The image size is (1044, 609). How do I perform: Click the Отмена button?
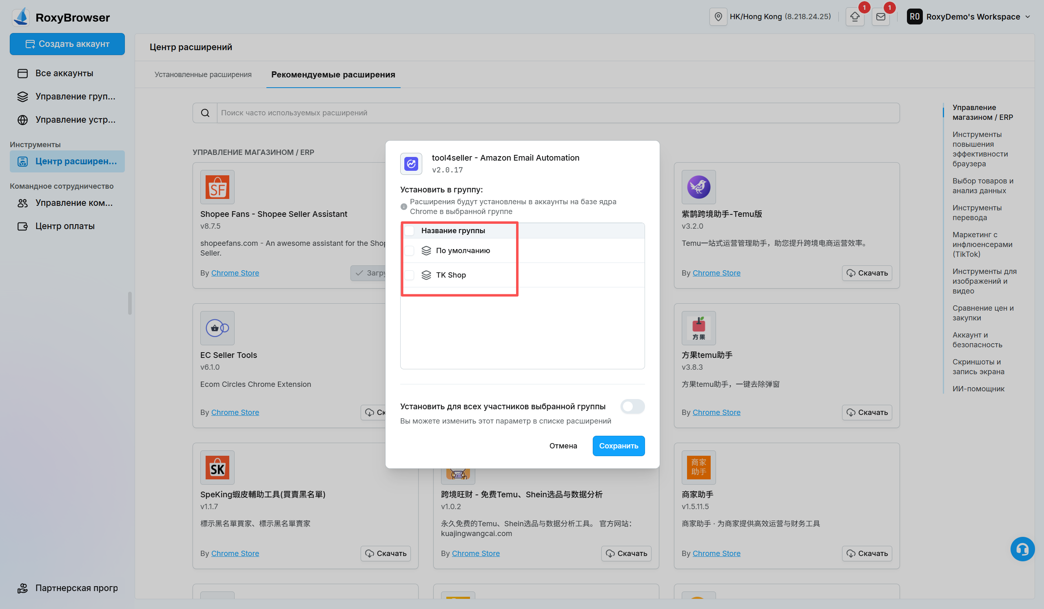[563, 446]
